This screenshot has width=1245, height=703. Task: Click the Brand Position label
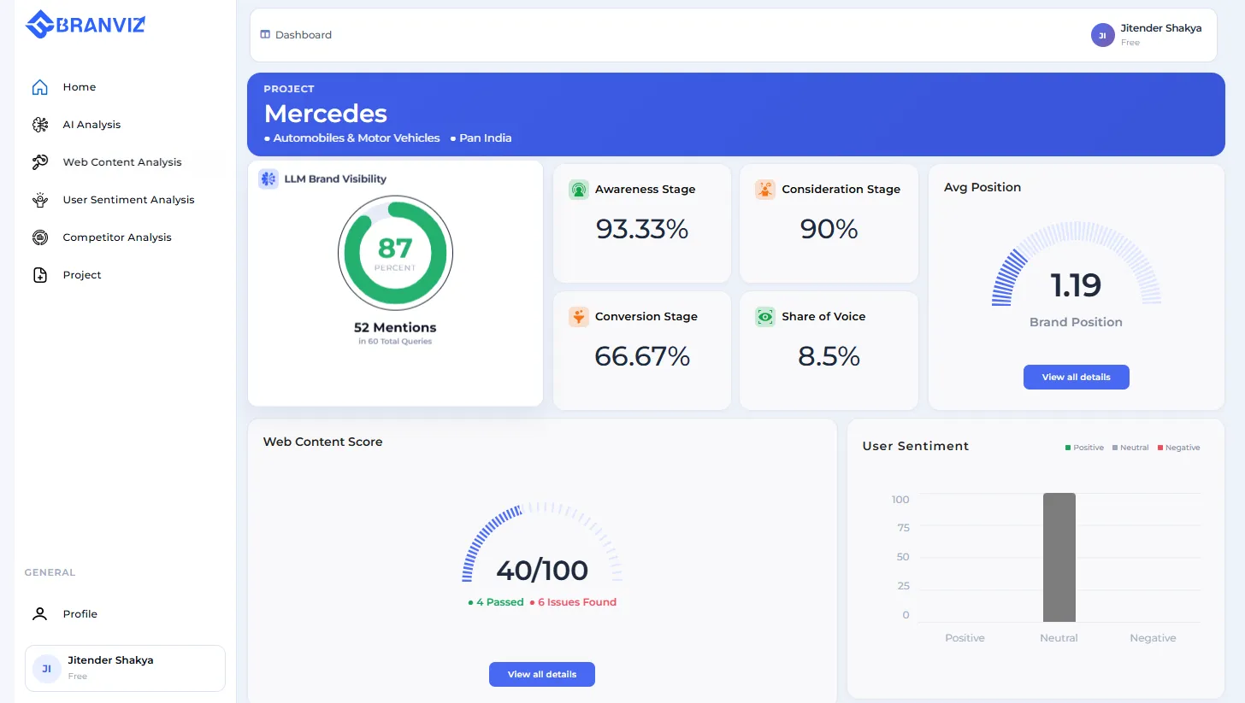(x=1076, y=322)
